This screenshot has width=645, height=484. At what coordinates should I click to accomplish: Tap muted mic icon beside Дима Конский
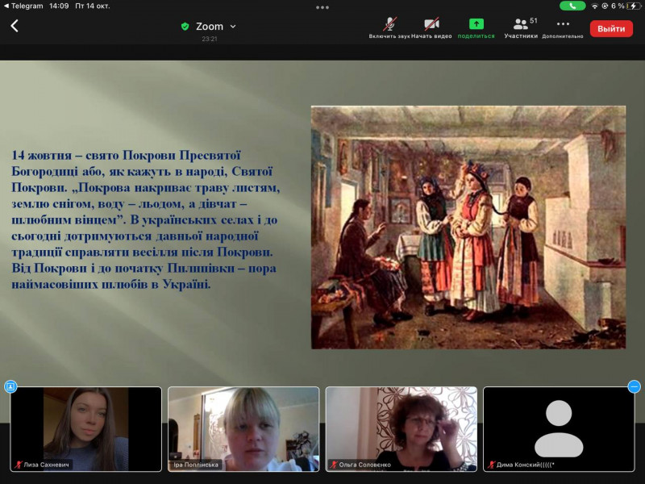491,465
